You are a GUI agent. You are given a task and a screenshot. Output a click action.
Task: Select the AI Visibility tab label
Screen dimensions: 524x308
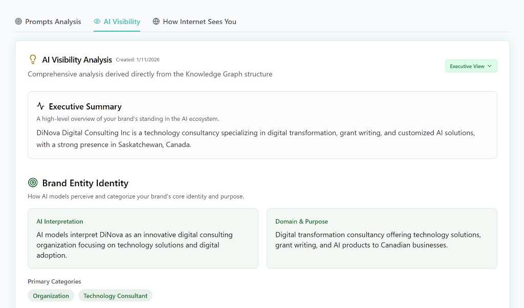click(x=122, y=21)
